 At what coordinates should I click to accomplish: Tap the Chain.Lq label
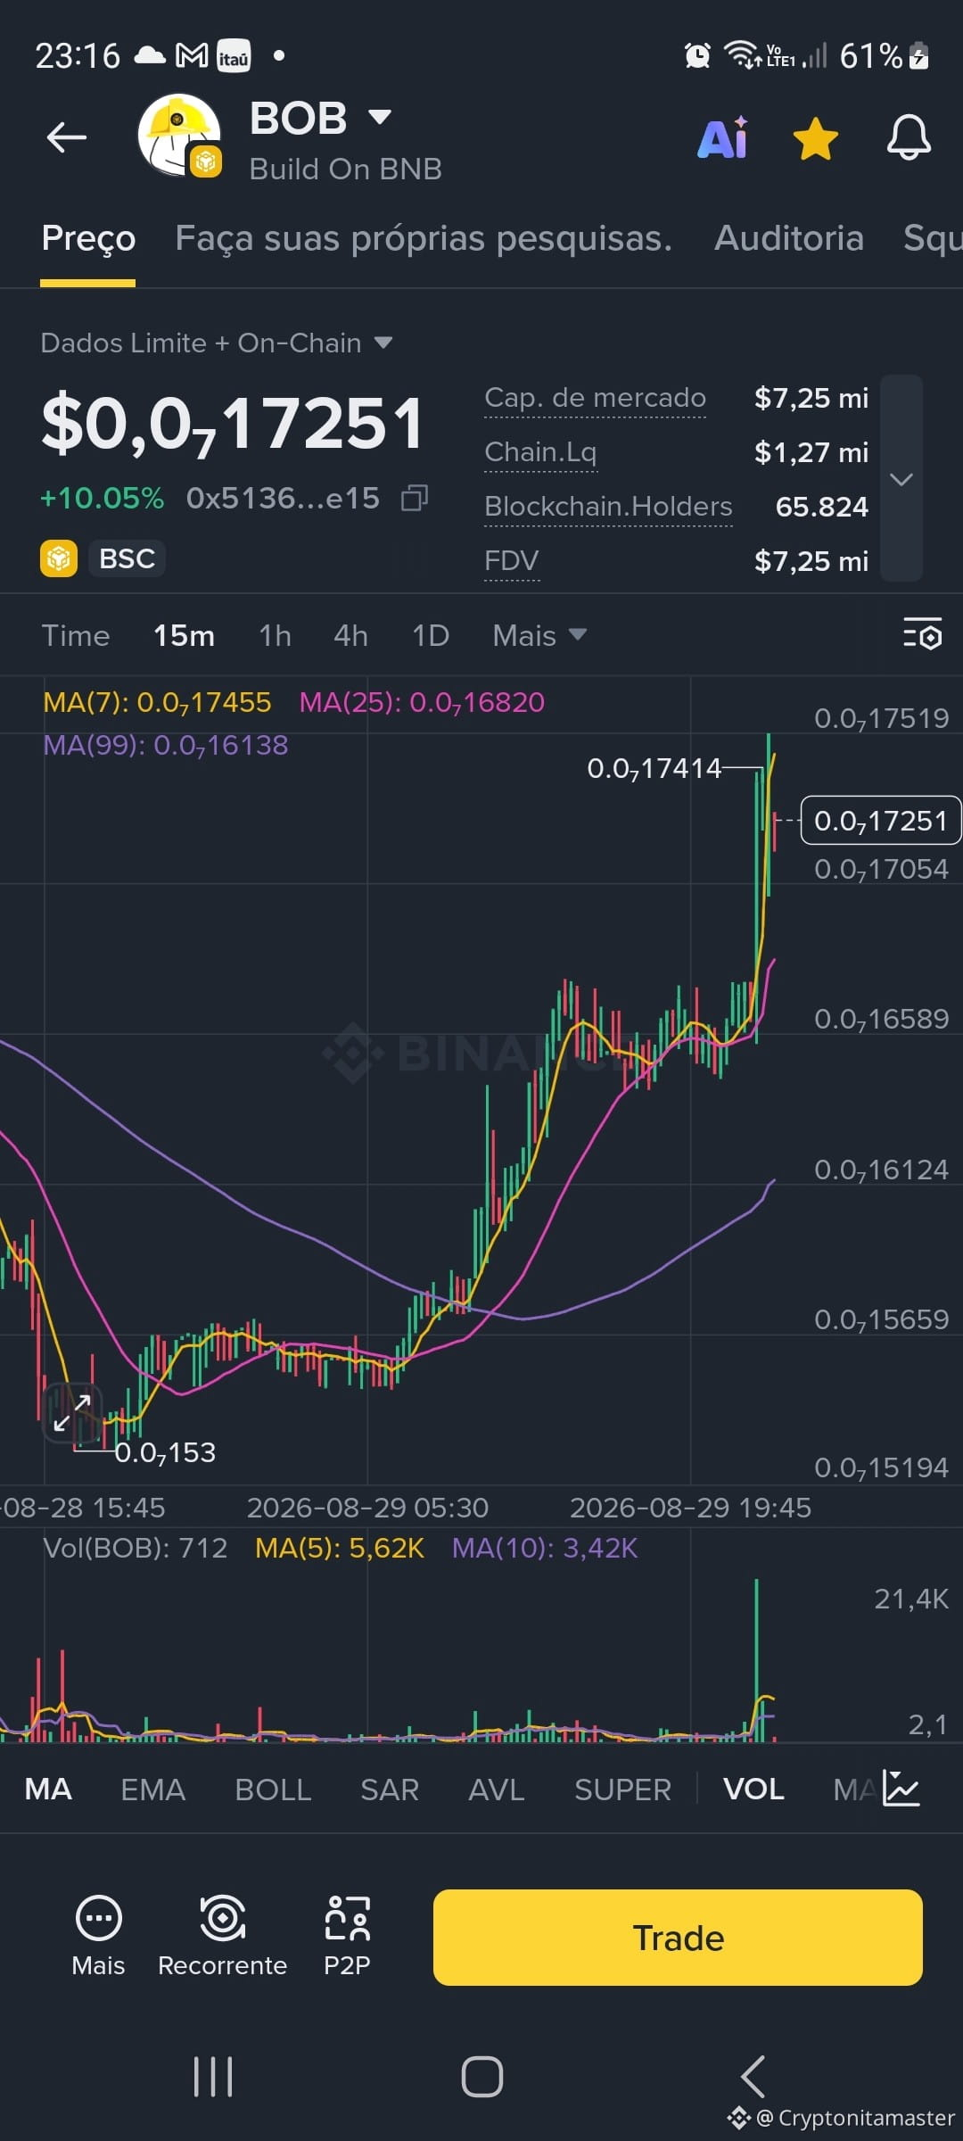click(540, 452)
